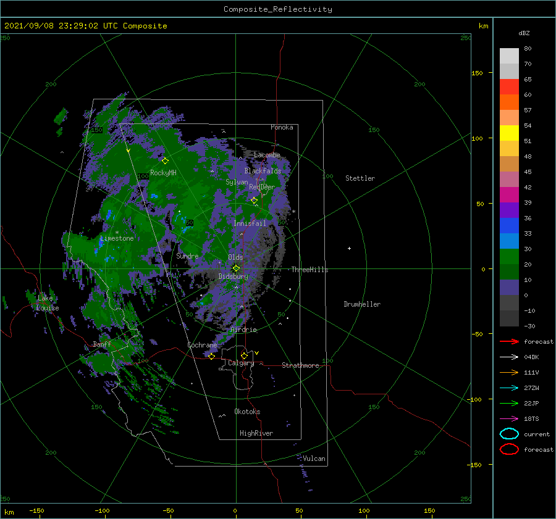Screen dimensions: 556x519
Task: Click the bright green 20–30 dBZ swatch
Action: [509, 257]
